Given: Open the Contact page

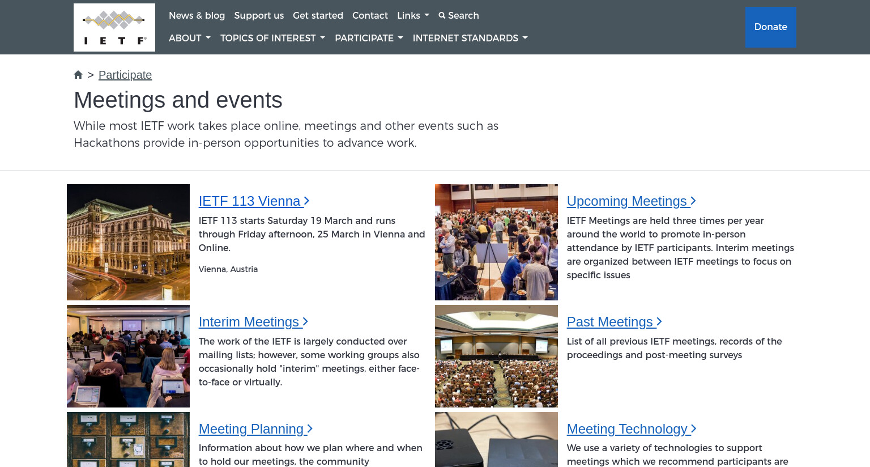Looking at the screenshot, I should point(370,15).
